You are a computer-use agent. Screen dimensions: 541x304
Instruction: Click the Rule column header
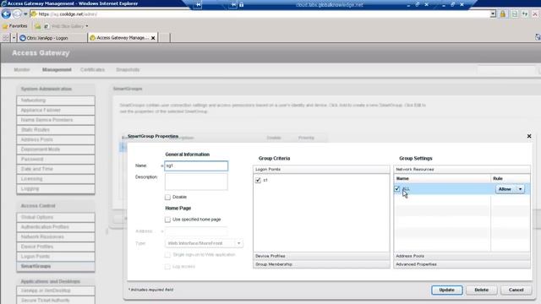[511, 178]
